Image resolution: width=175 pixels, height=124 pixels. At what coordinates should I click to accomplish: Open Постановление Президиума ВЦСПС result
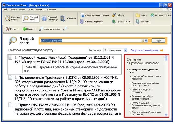pos(68,88)
